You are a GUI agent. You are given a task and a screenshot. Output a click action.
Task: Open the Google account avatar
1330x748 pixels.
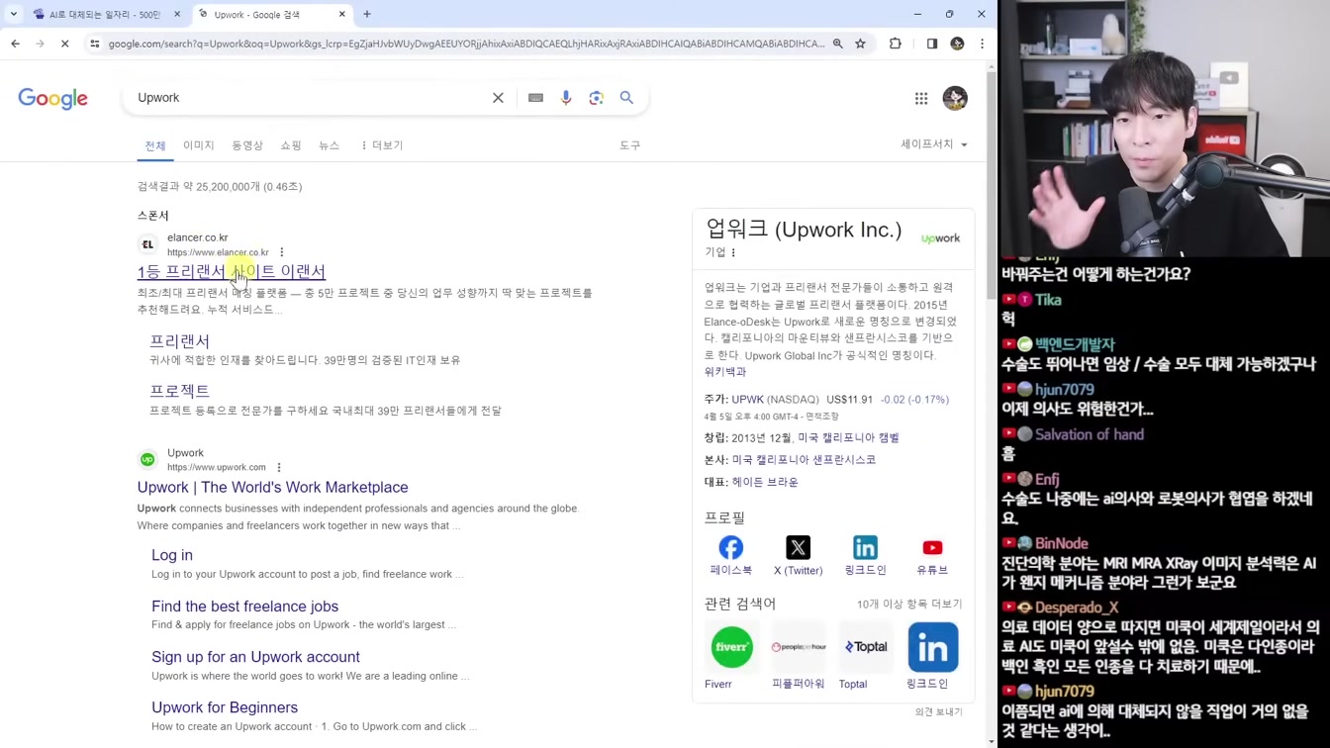[955, 98]
